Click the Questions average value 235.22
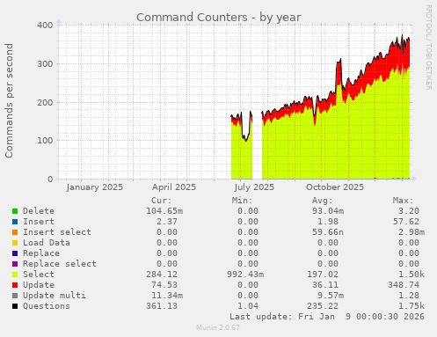 pyautogui.click(x=323, y=306)
